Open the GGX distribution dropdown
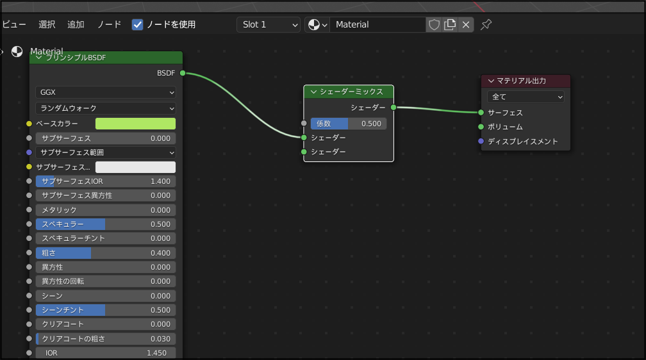The image size is (646, 360). 106,92
